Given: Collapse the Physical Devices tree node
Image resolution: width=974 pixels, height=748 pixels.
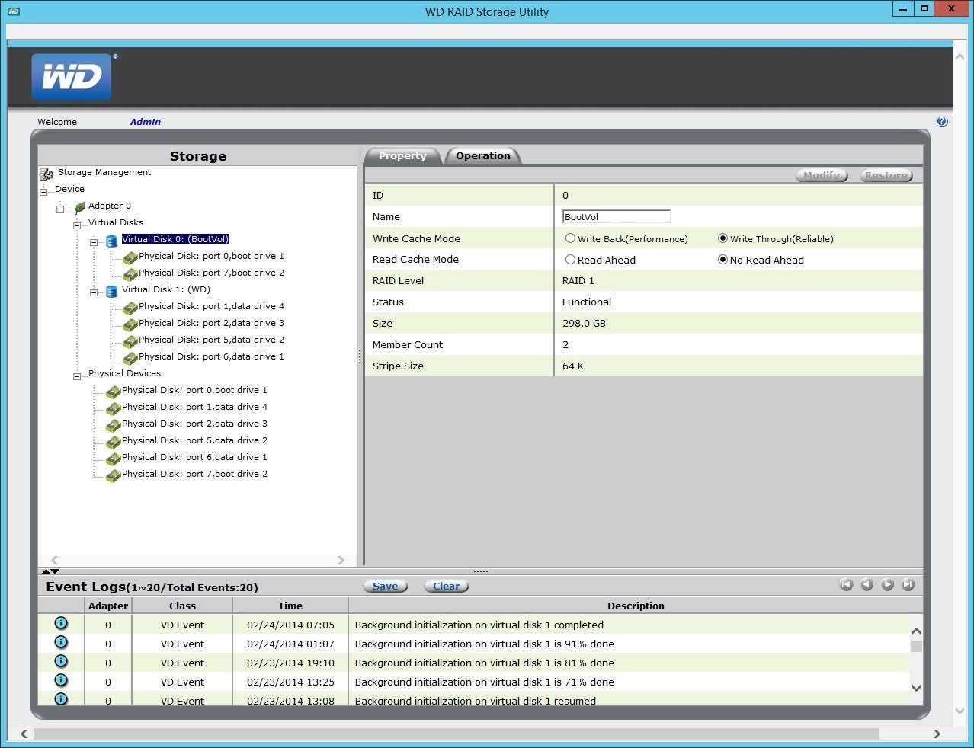Looking at the screenshot, I should click(x=78, y=376).
